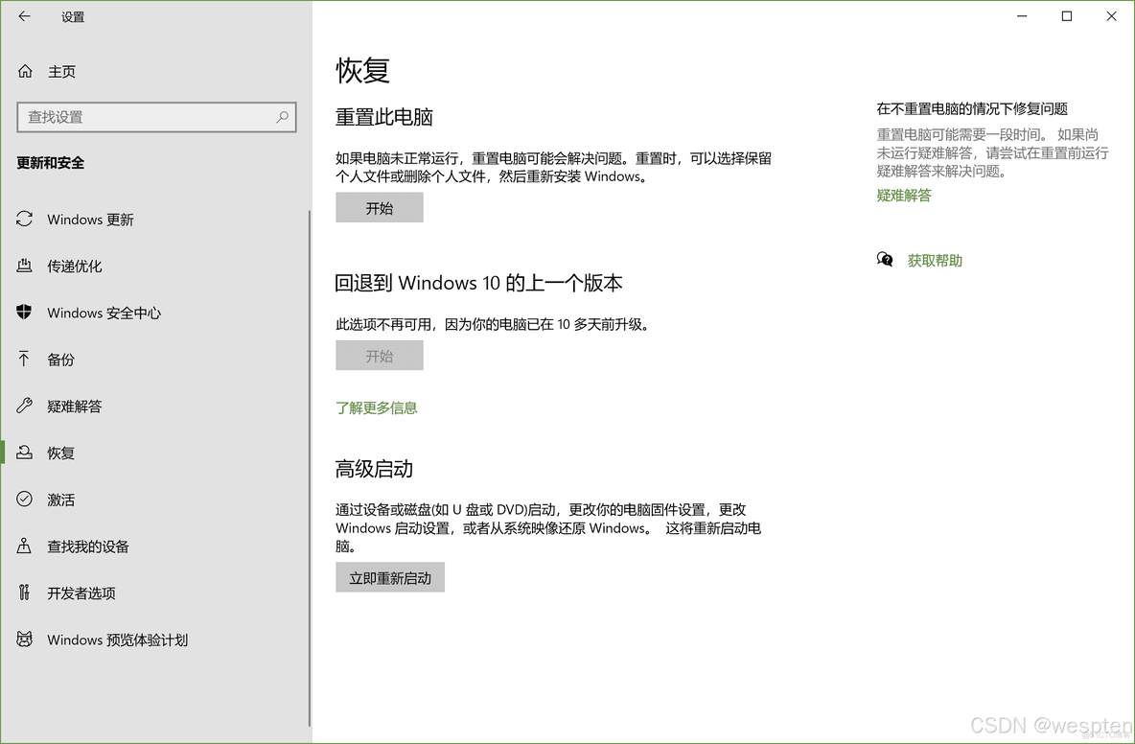Image resolution: width=1135 pixels, height=744 pixels.
Task: Click the 传递优化 icon
Action: pyautogui.click(x=25, y=266)
